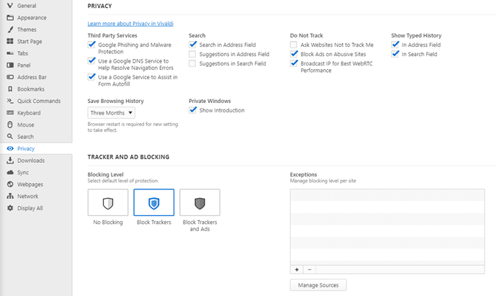The image size is (504, 296).
Task: Click inside the Exceptions list area
Action: click(x=387, y=227)
